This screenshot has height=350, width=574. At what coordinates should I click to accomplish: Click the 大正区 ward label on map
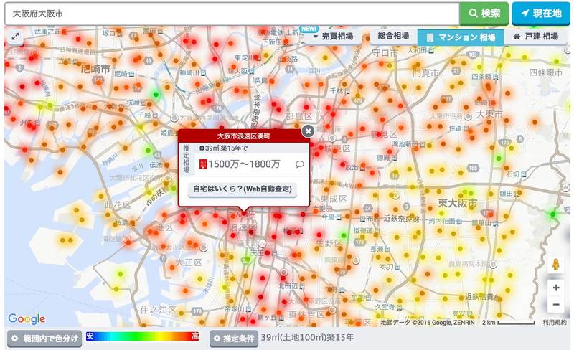tap(189, 262)
